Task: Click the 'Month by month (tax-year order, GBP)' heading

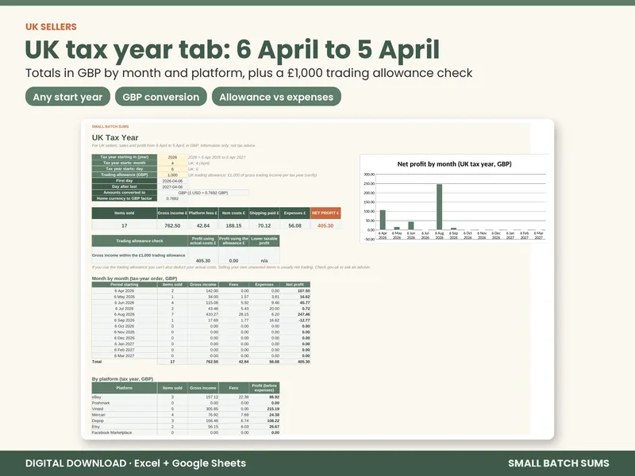Action: (x=134, y=278)
